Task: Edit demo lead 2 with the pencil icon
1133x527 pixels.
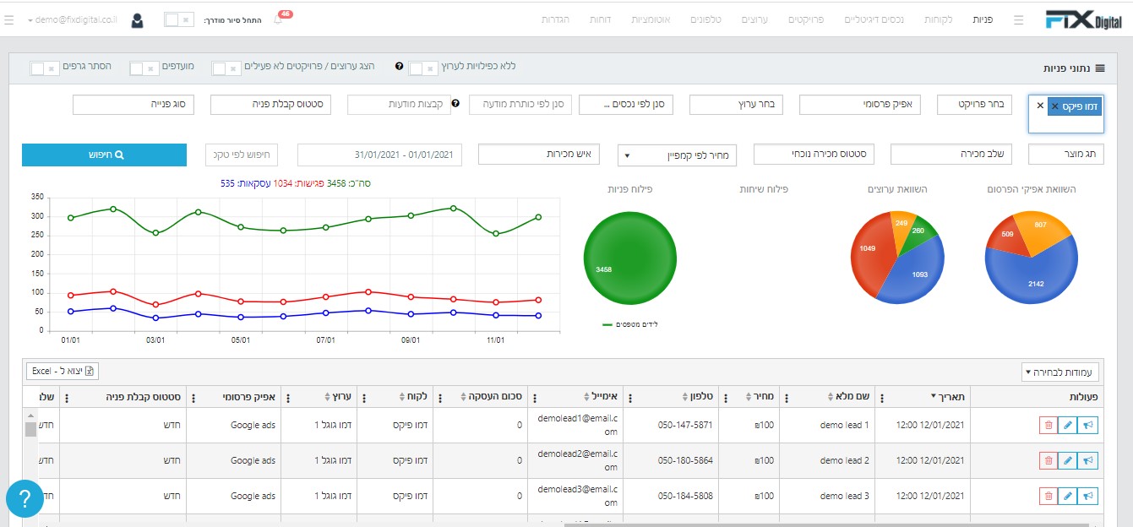Action: [1068, 460]
